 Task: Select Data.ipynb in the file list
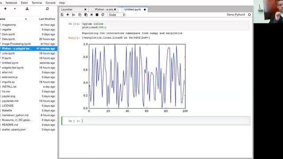29,39
